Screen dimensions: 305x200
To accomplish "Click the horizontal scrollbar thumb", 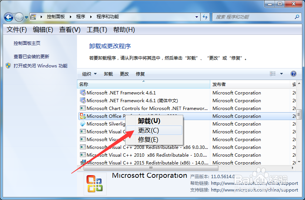I will click(x=151, y=168).
